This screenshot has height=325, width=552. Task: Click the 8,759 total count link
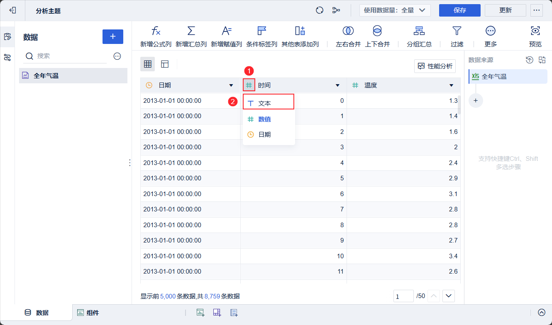click(x=212, y=296)
